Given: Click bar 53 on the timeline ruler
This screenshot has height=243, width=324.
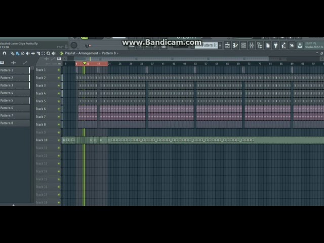Looking at the screenshot, I should coord(195,64).
